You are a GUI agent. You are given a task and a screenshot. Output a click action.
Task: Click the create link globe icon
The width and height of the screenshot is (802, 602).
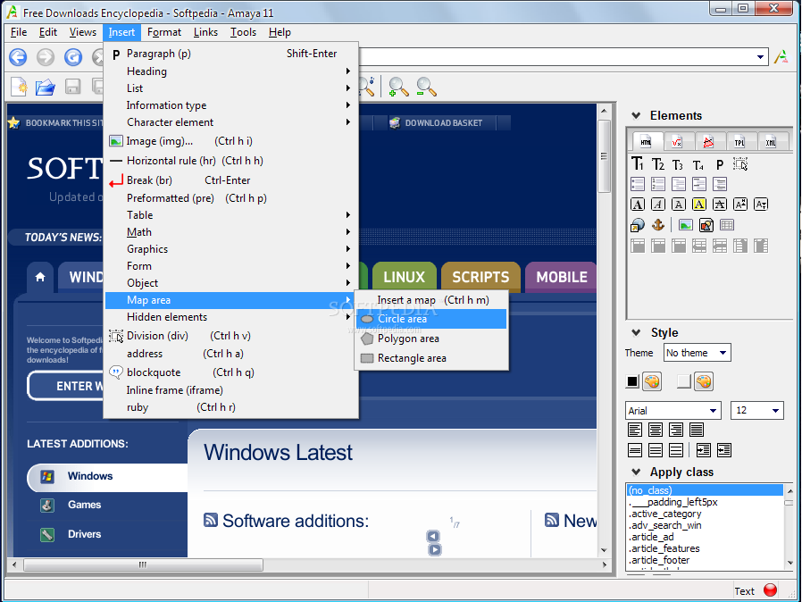coord(638,224)
